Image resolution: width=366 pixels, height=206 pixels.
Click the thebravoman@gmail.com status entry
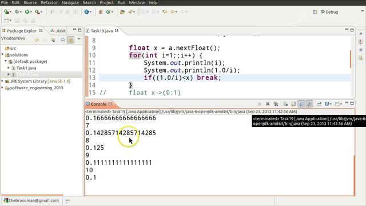(31, 200)
